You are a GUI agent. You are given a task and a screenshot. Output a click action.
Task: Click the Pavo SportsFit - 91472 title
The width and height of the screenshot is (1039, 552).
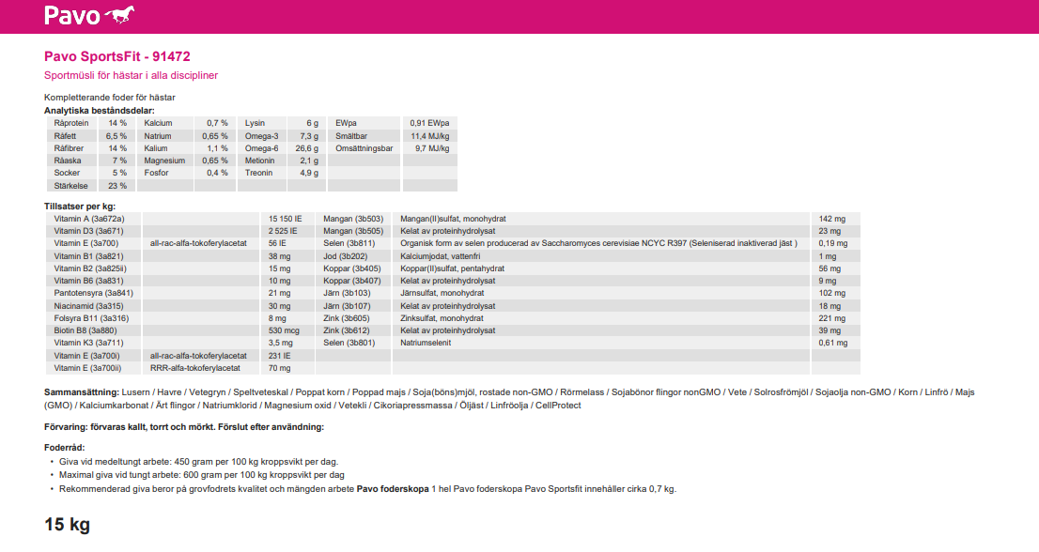117,56
